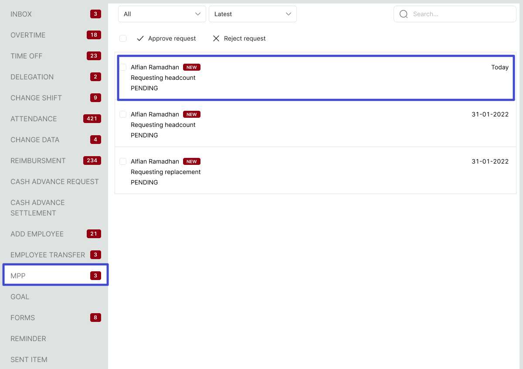Toggle the select-all checkbox above the list
Screen dimensions: 523x369
123,38
